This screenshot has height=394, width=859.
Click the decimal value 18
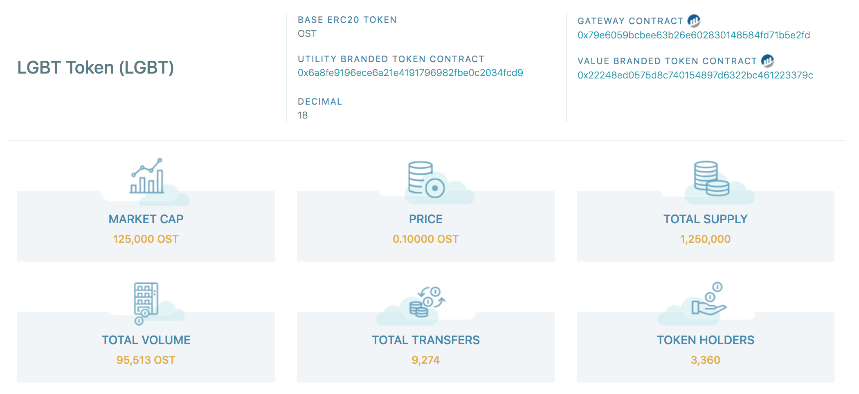(x=303, y=115)
